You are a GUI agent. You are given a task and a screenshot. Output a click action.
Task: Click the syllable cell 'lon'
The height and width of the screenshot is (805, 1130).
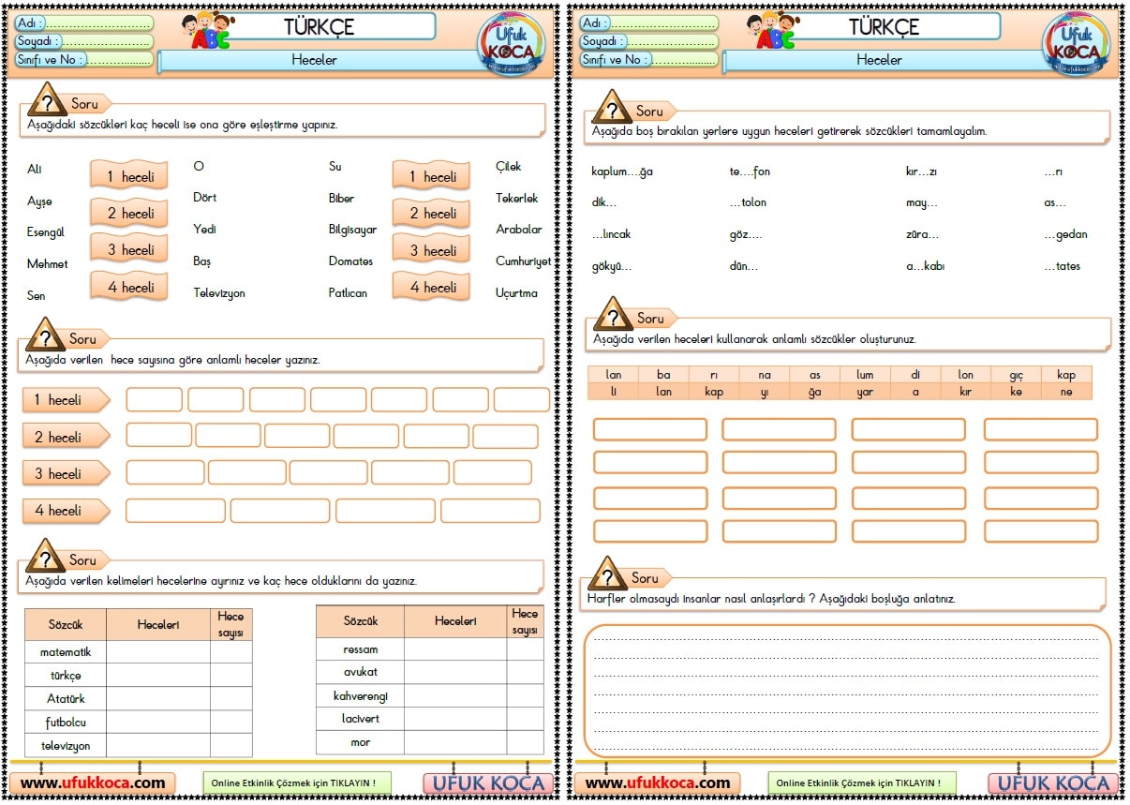tap(966, 374)
